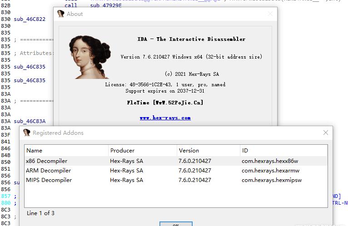Click the '; Attributes:' comment in disassembly
This screenshot has width=348, height=226.
(x=33, y=53)
